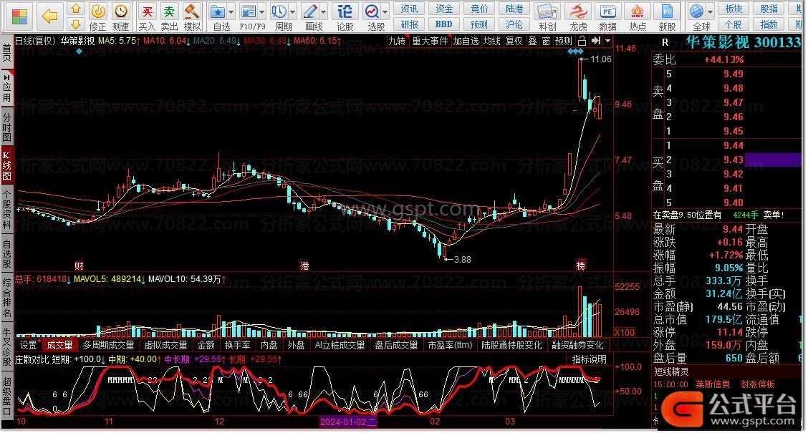808x433 pixels.
Task: Open the F10/F9 information icon
Action: pos(249,11)
